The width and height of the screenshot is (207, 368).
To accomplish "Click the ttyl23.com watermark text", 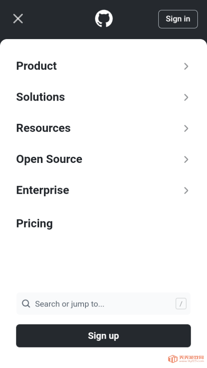I will tap(191, 361).
